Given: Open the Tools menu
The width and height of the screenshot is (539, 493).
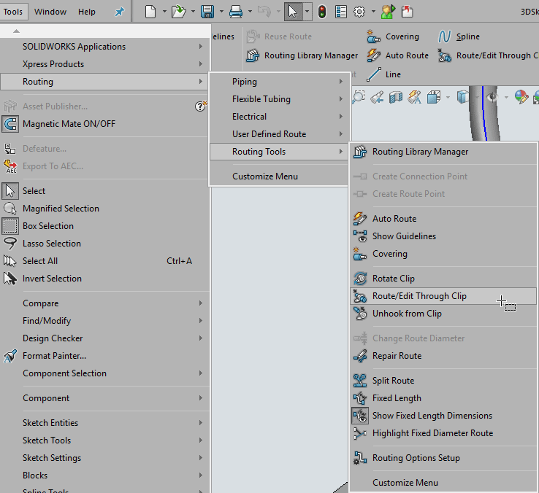Looking at the screenshot, I should [x=13, y=12].
